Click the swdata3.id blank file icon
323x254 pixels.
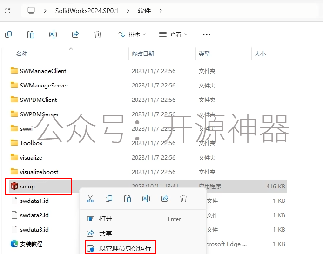pyautogui.click(x=14, y=229)
